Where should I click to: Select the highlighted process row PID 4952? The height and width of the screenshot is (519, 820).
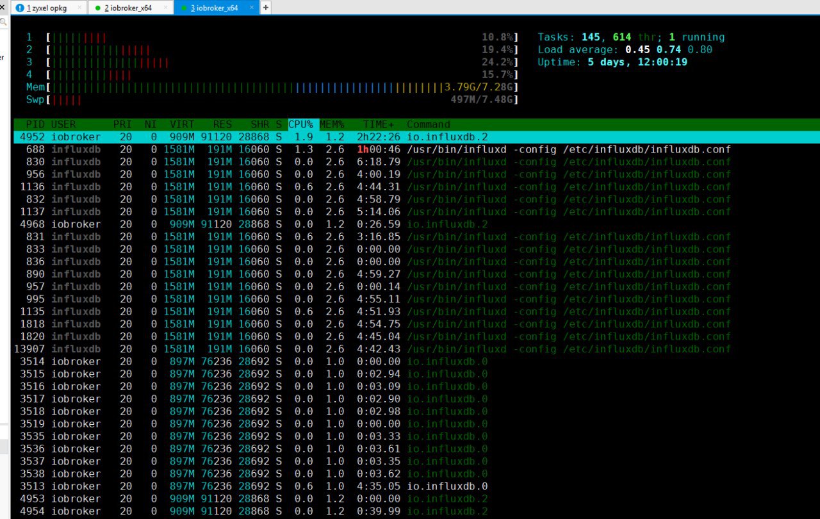pos(416,137)
